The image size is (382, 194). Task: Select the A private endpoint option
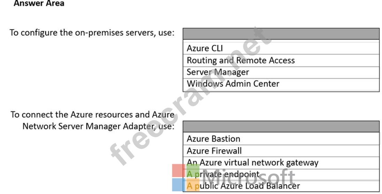point(223,174)
